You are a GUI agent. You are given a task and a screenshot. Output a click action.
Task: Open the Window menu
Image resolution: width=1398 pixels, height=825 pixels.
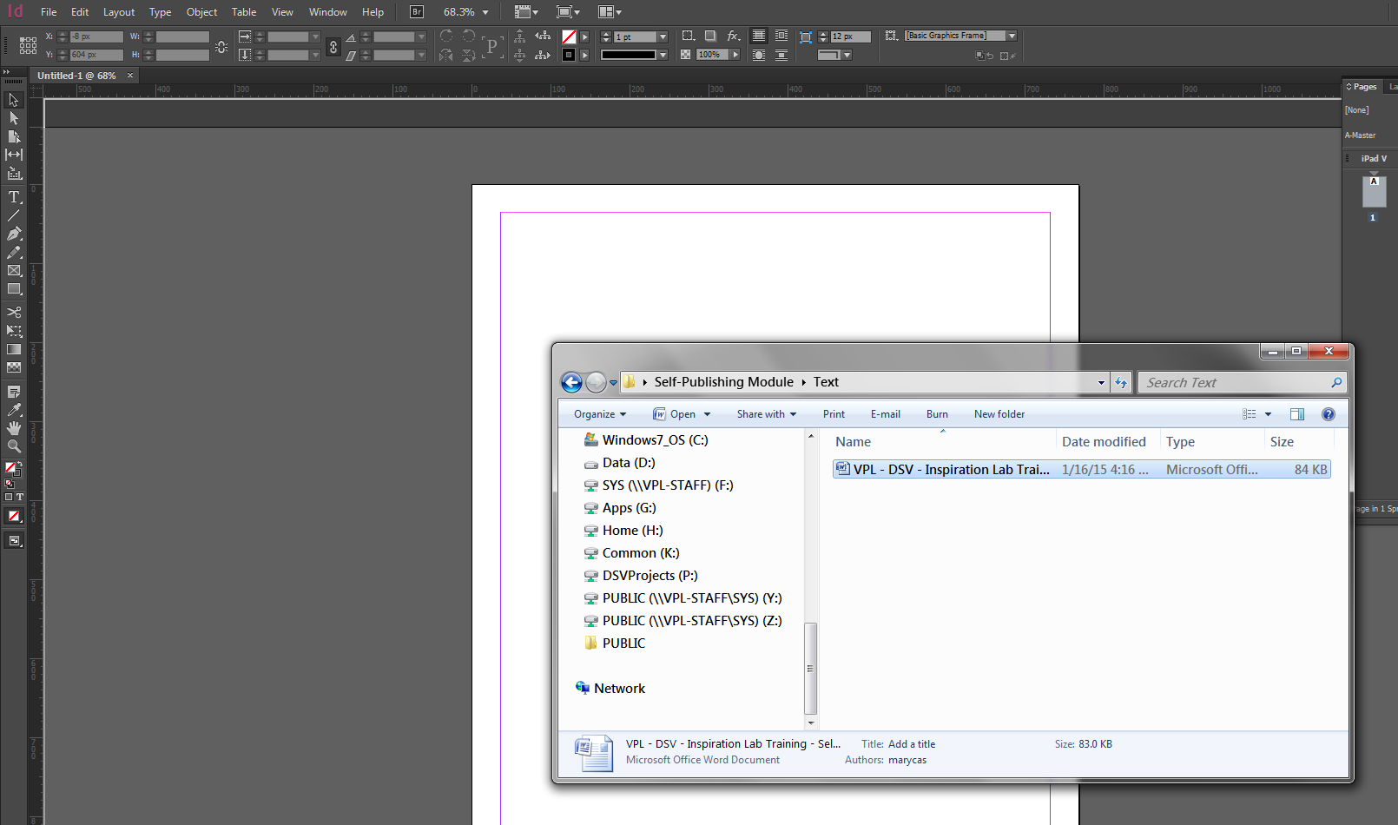[328, 12]
